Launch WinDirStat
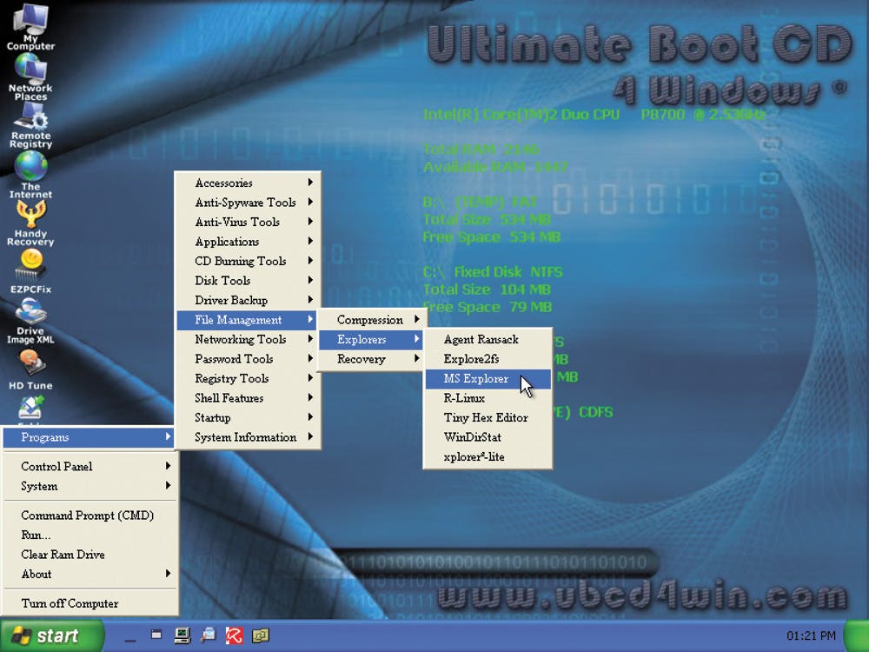The width and height of the screenshot is (869, 652). [x=488, y=437]
